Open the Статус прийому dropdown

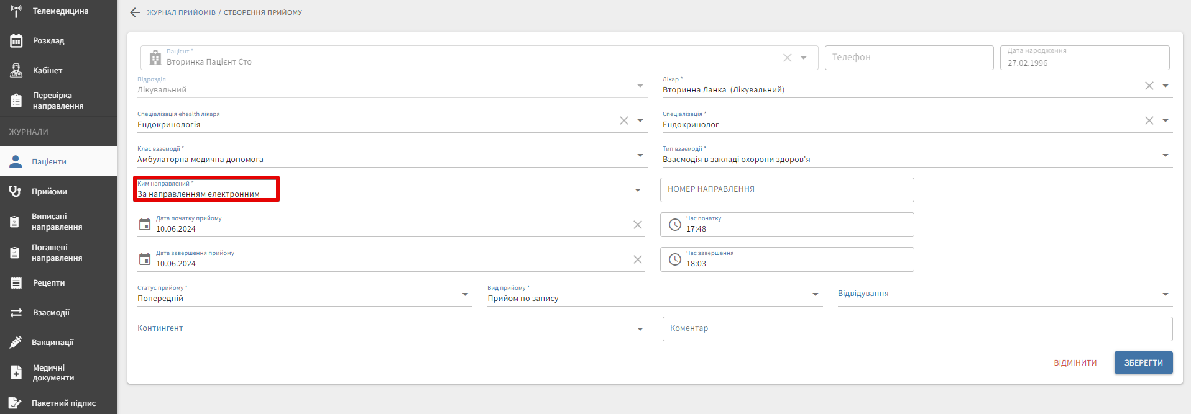(465, 294)
